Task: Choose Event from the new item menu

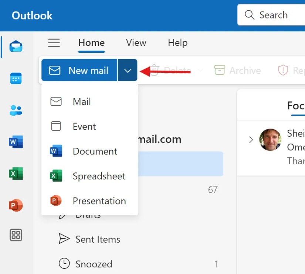Action: click(x=89, y=126)
